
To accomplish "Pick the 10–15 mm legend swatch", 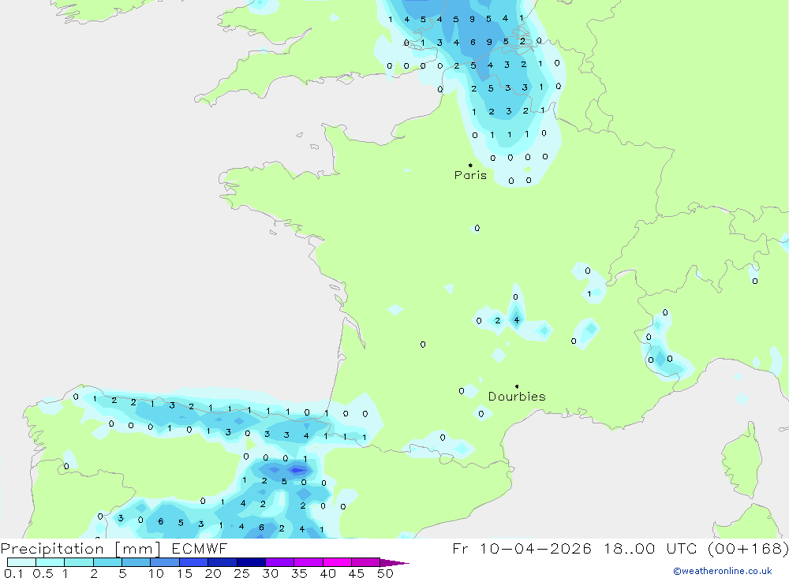I will tap(165, 562).
